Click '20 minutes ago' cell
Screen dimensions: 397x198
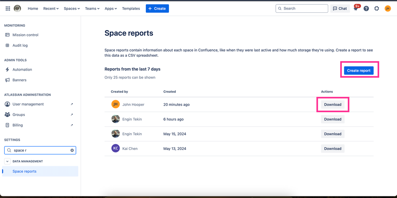[176, 104]
